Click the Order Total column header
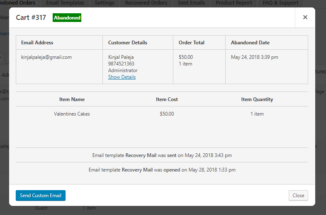Viewport: 326px width, 215px height. coord(192,43)
